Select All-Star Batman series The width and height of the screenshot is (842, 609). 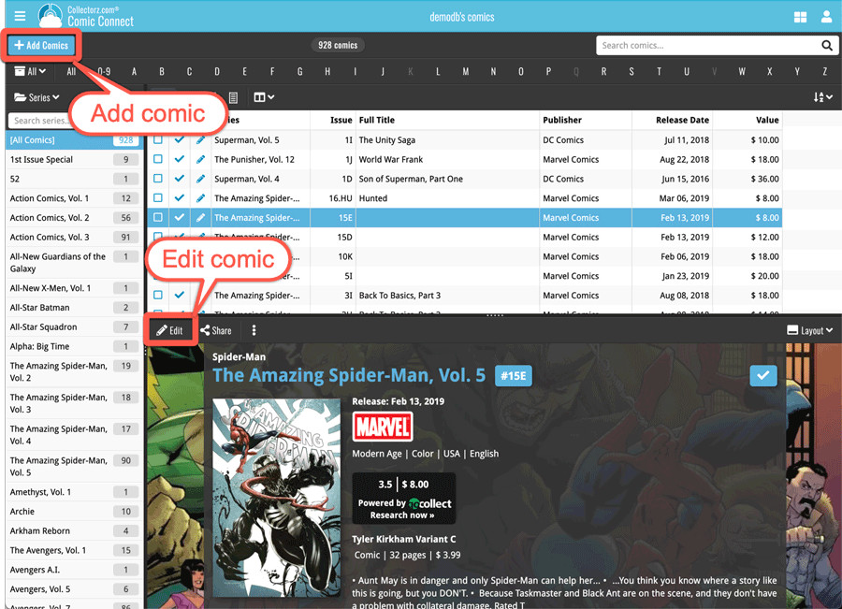(x=74, y=308)
